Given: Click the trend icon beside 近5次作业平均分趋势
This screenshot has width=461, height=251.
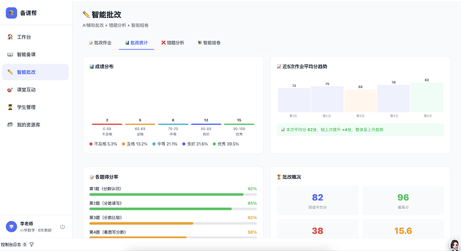Looking at the screenshot, I should [x=279, y=67].
